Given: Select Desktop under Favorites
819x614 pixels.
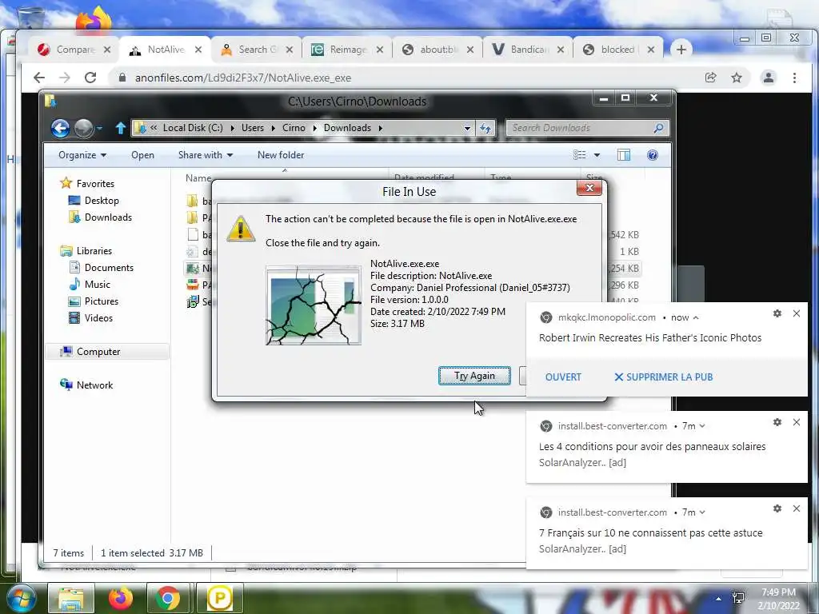Looking at the screenshot, I should tap(94, 201).
